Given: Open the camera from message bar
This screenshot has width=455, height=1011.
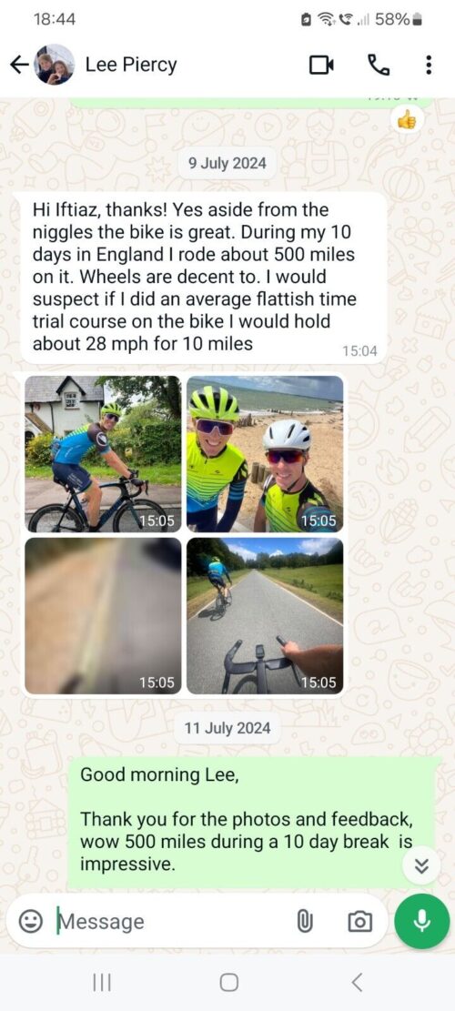Looking at the screenshot, I should (x=359, y=922).
